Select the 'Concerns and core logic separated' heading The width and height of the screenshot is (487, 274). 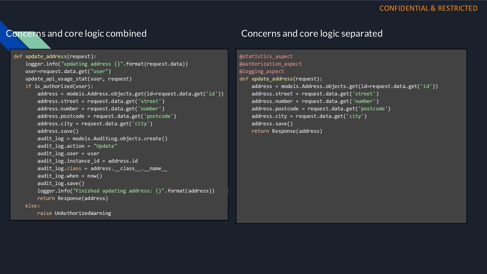tap(312, 34)
